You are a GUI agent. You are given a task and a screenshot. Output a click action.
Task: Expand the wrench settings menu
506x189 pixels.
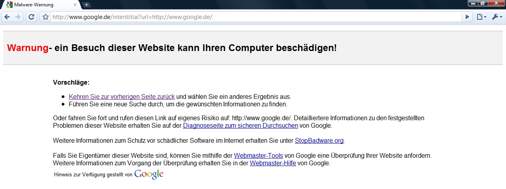coord(497,17)
